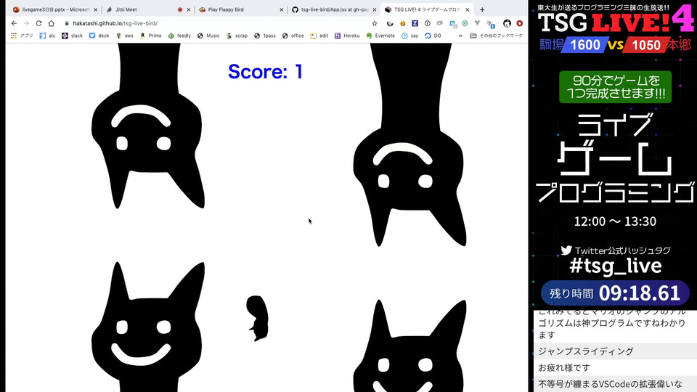
Task: Click the smiling cat pillar at lower left
Action: (147, 327)
